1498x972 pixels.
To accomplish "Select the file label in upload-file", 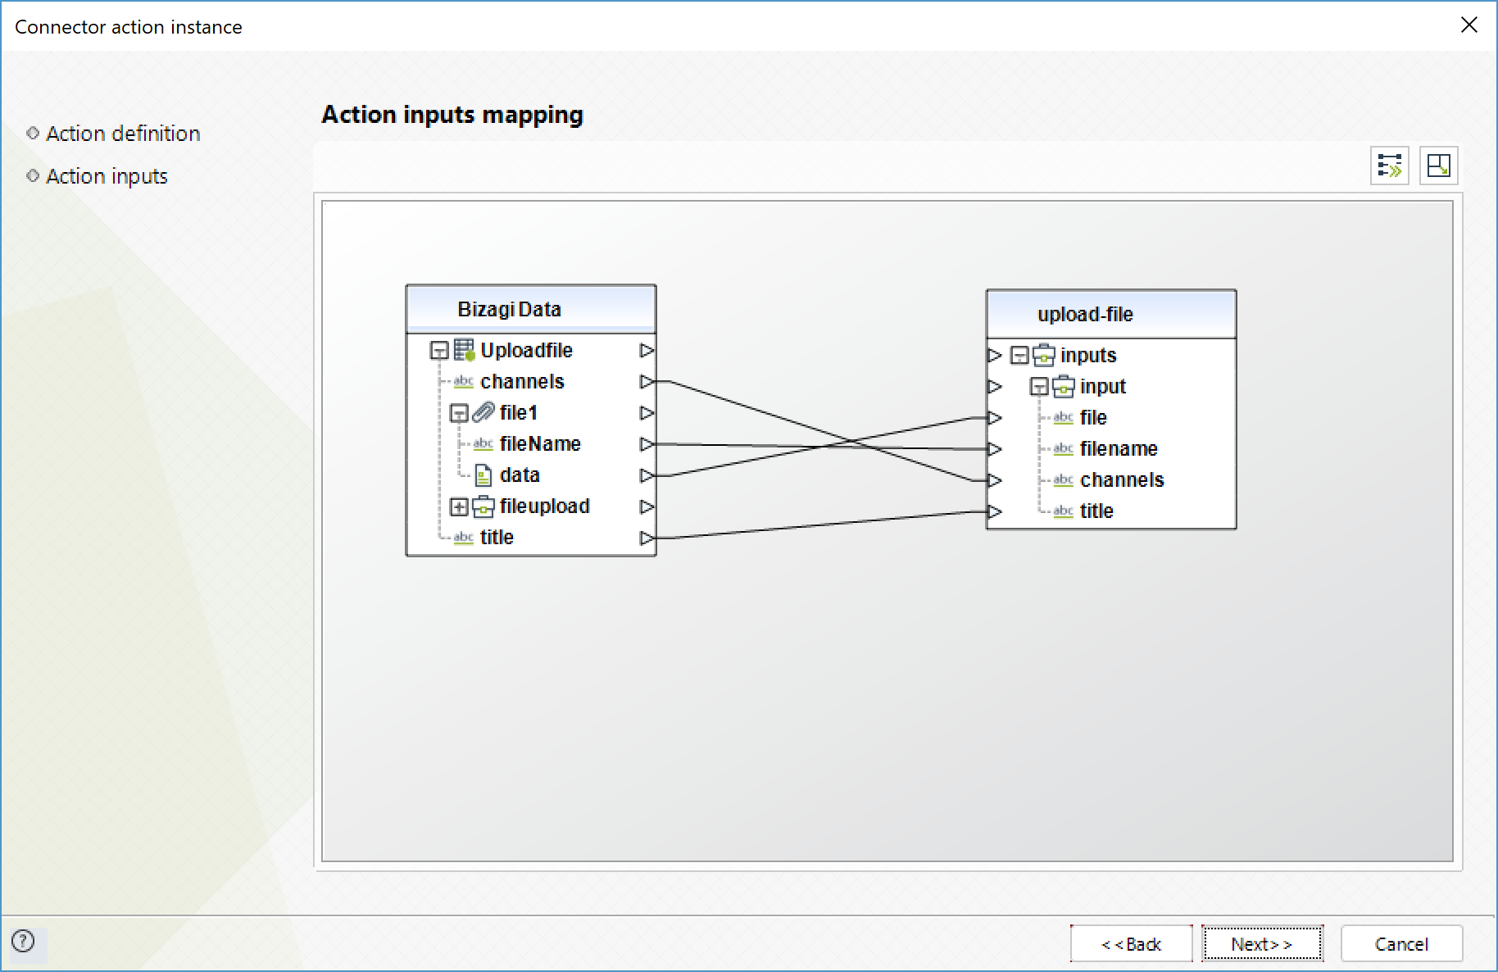I will tap(1093, 418).
